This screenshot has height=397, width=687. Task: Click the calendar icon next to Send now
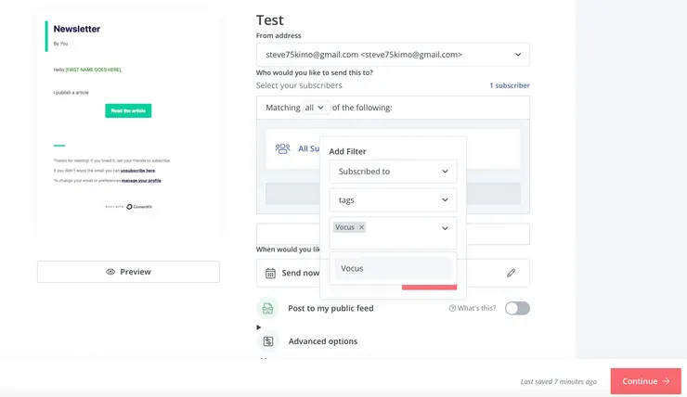(270, 274)
